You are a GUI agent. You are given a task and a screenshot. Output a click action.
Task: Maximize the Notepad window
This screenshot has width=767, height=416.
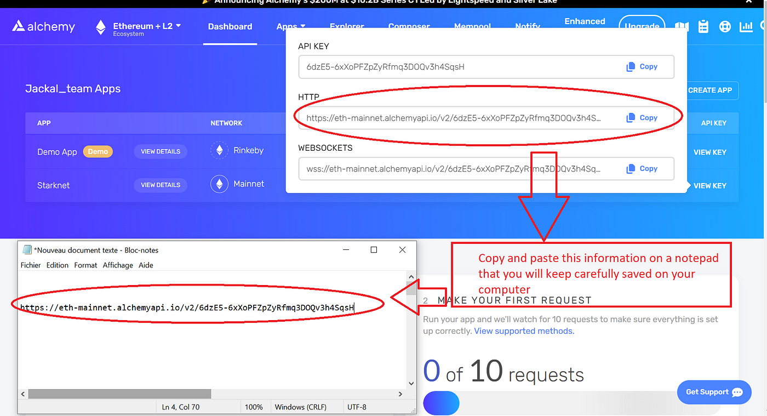point(374,250)
